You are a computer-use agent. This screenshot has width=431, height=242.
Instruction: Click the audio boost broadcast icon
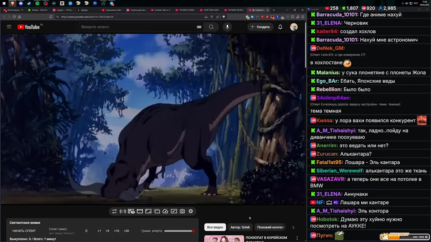click(123, 211)
